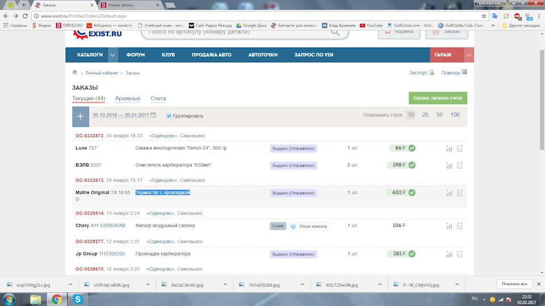Switch to Новая запись browser tab

pos(129,5)
